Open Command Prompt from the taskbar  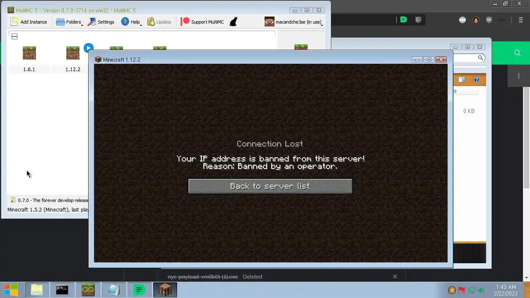pos(62,290)
